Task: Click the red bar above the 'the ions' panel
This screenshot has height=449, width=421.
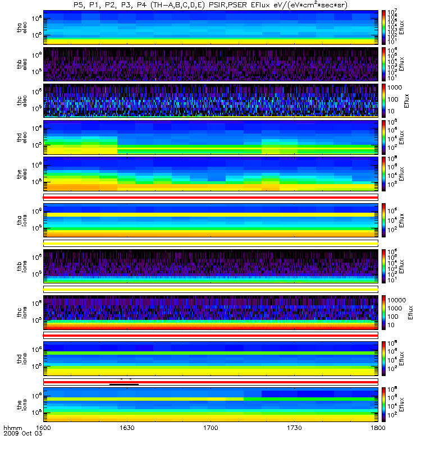Action: coord(211,382)
